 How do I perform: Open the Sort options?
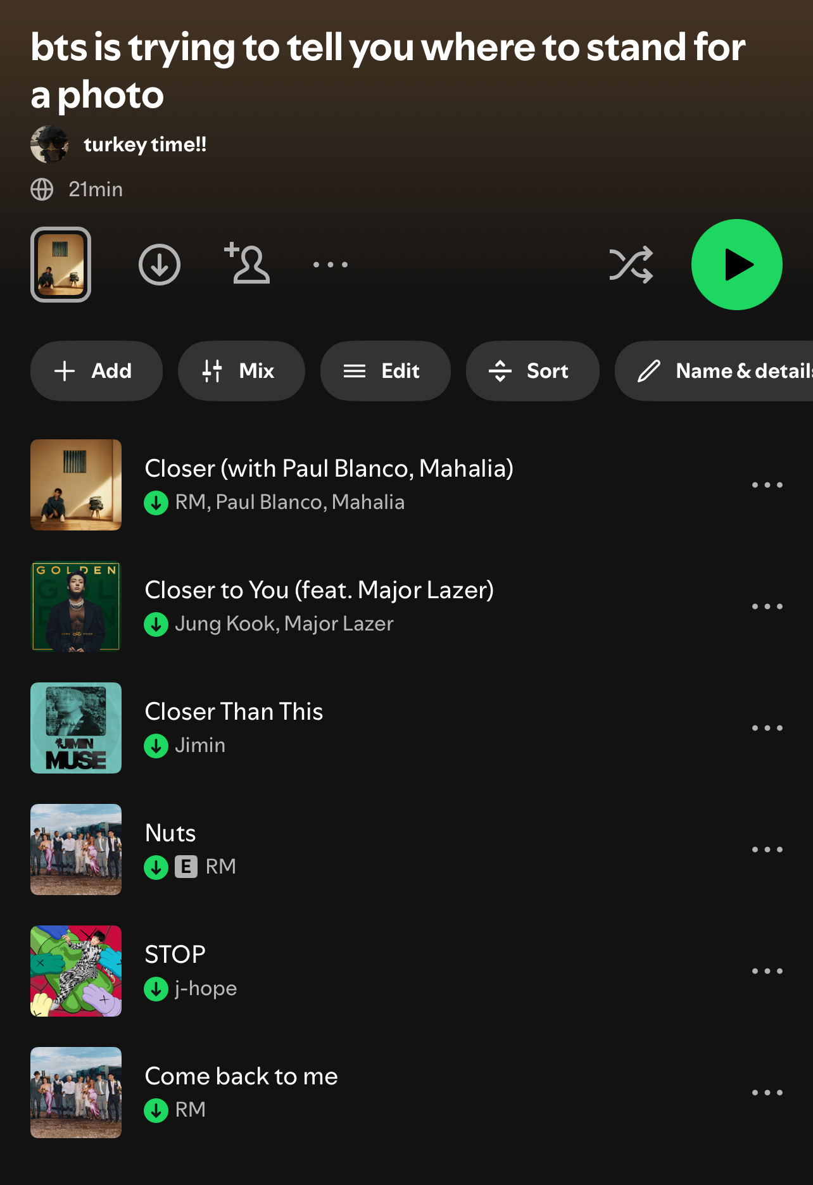tap(533, 371)
